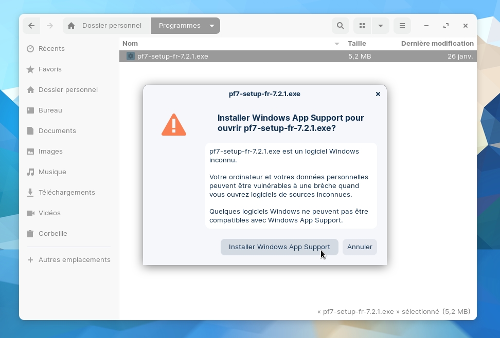The width and height of the screenshot is (500, 338).
Task: Open Corbeille trash in sidebar
Action: point(52,233)
